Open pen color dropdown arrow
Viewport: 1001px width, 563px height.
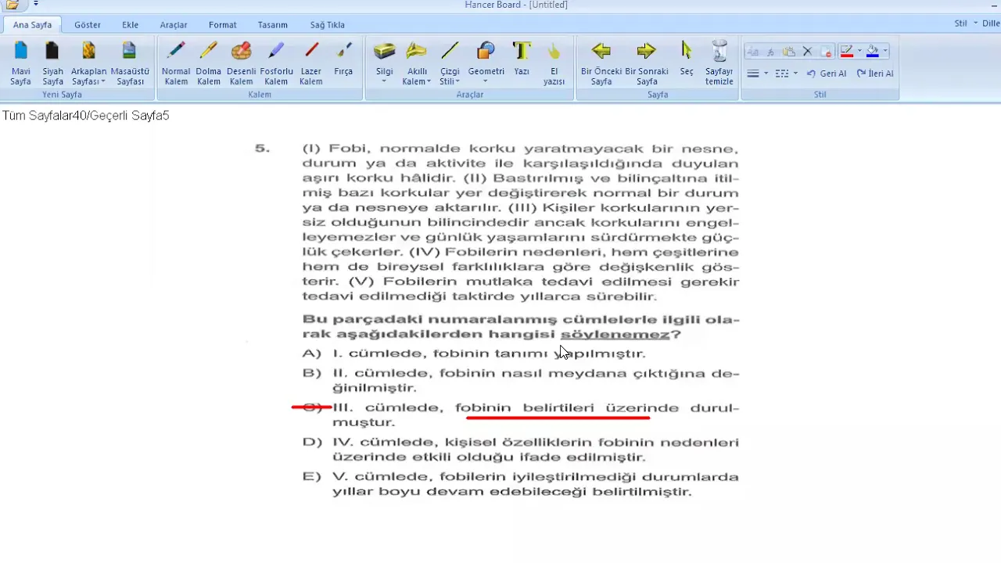click(859, 52)
